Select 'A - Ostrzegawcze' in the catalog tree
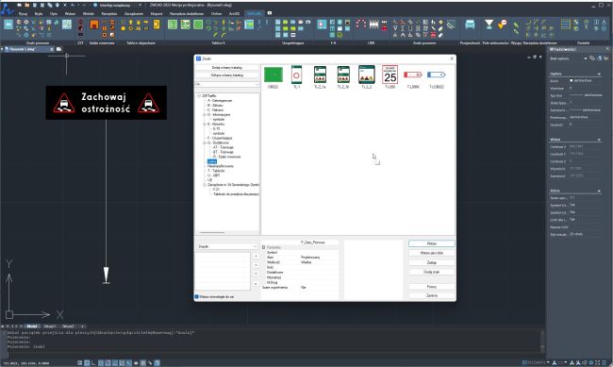The height and width of the screenshot is (367, 613). [x=220, y=101]
